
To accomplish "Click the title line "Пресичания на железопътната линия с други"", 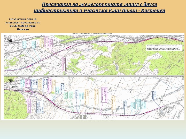I will pyautogui.click(x=99, y=4).
